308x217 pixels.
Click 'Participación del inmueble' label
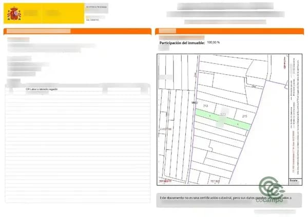pos(182,43)
